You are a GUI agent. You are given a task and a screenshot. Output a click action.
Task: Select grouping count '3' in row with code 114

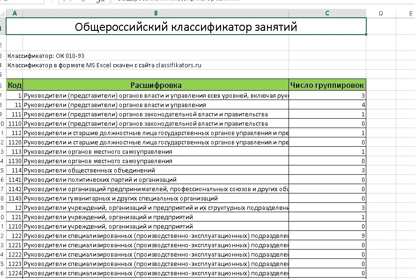(327, 170)
